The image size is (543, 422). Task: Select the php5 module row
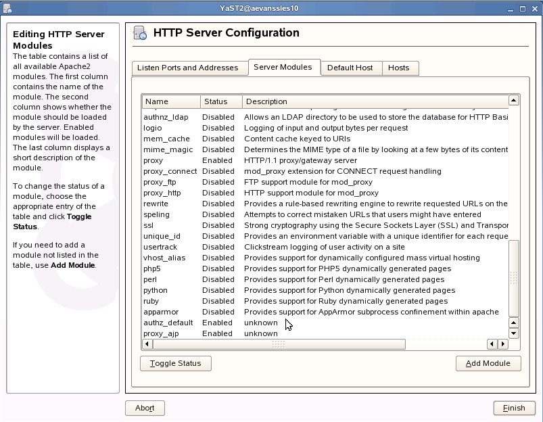point(325,269)
